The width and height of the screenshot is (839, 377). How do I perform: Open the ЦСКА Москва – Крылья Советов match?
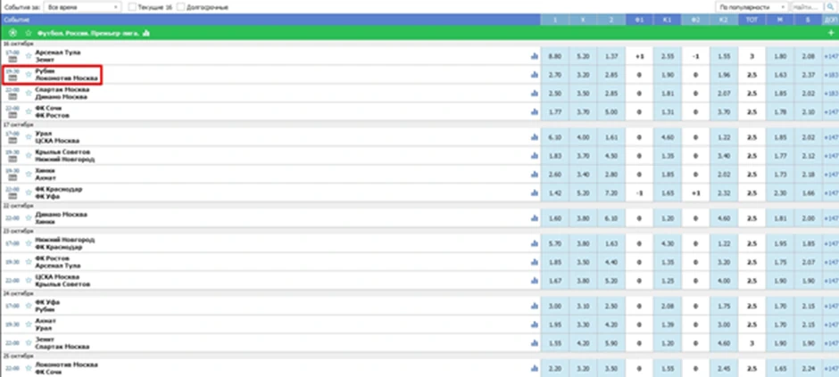pos(62,281)
